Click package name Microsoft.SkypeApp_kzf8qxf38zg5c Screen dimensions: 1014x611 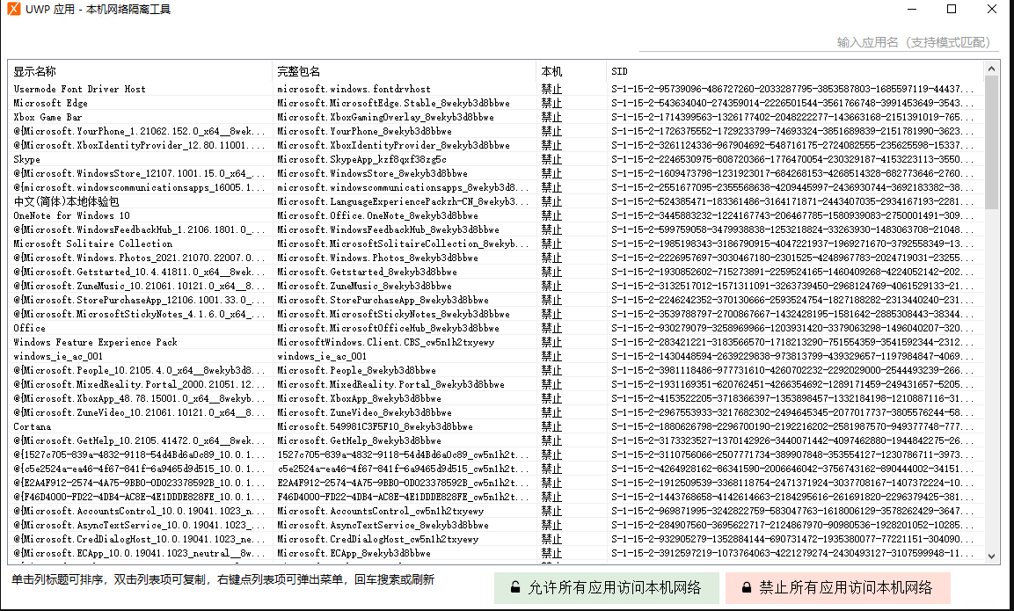(361, 159)
